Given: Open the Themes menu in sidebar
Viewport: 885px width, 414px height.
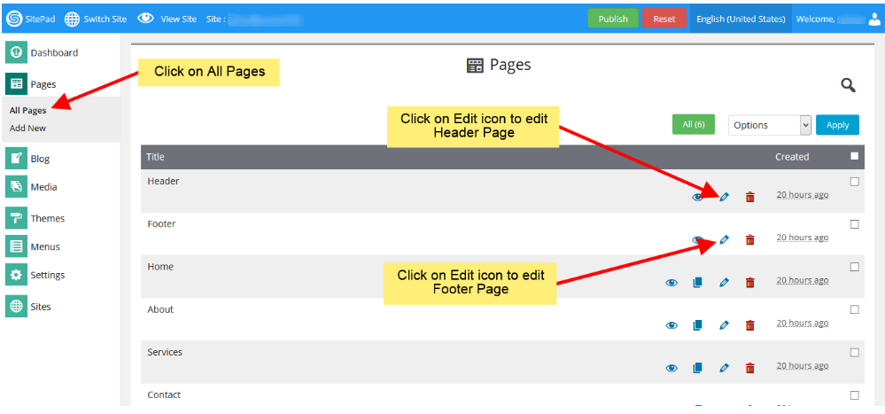Looking at the screenshot, I should tap(47, 218).
